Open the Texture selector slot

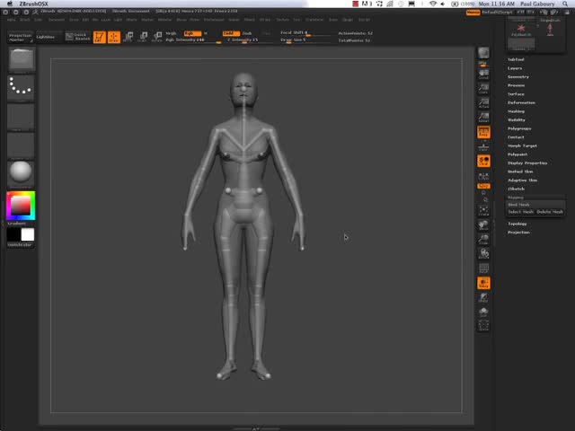pyautogui.click(x=21, y=146)
